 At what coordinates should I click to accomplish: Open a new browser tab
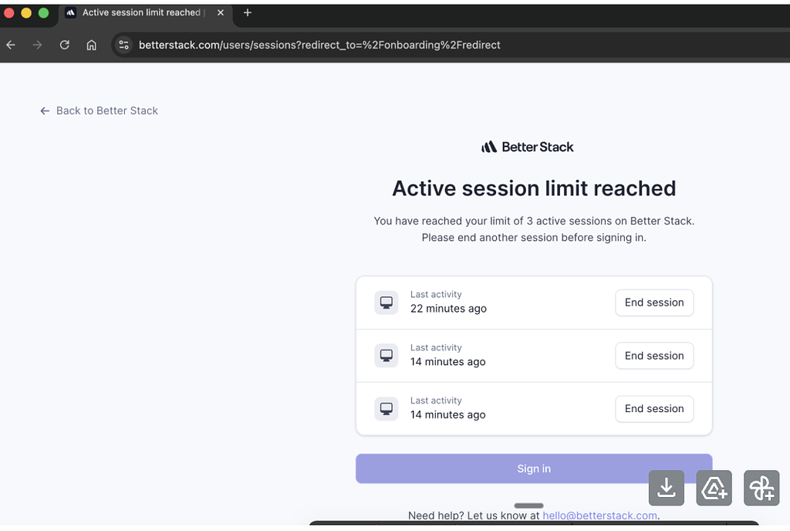pyautogui.click(x=248, y=12)
